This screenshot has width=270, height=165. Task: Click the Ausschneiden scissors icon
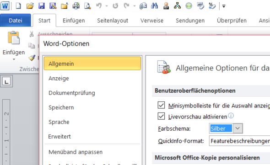32,34
